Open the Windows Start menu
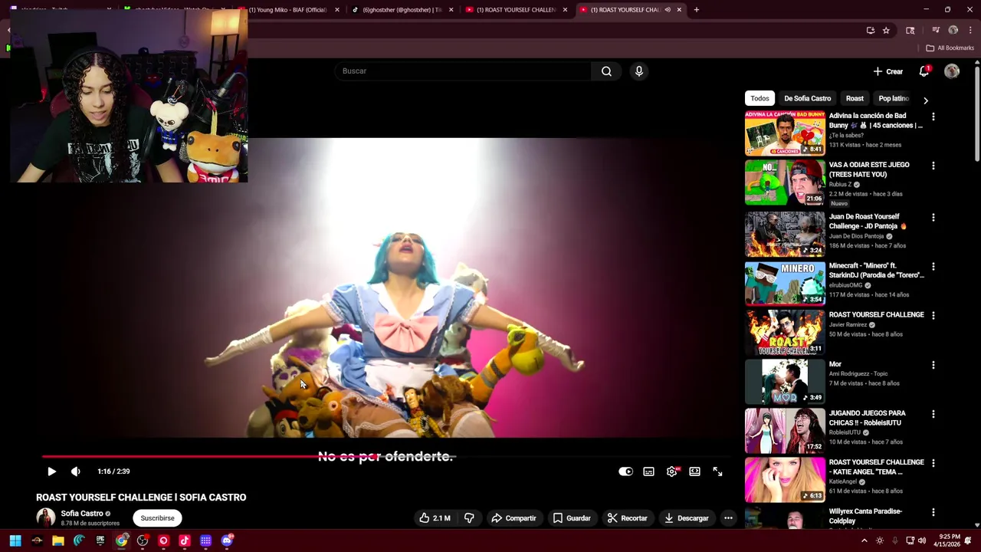 [x=15, y=540]
